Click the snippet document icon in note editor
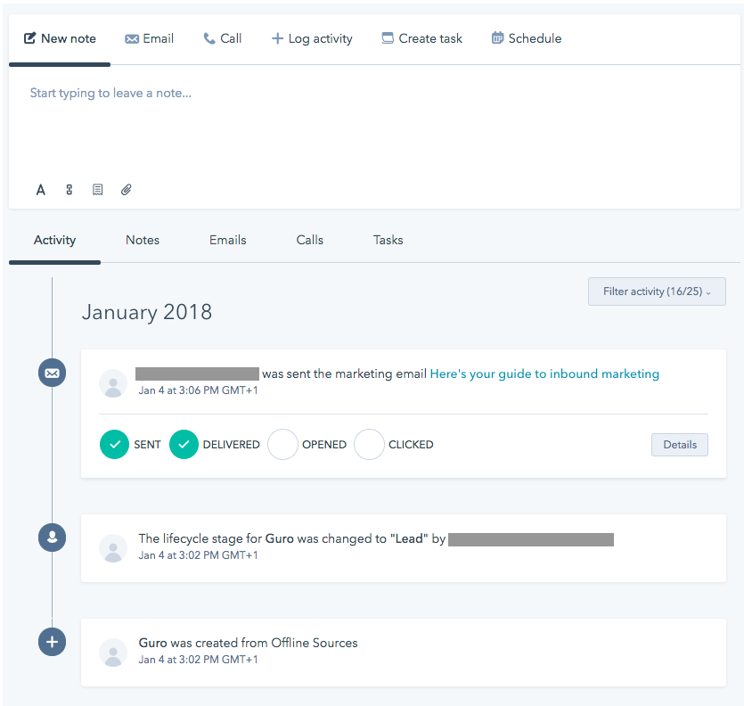The width and height of the screenshot is (744, 706). point(98,190)
